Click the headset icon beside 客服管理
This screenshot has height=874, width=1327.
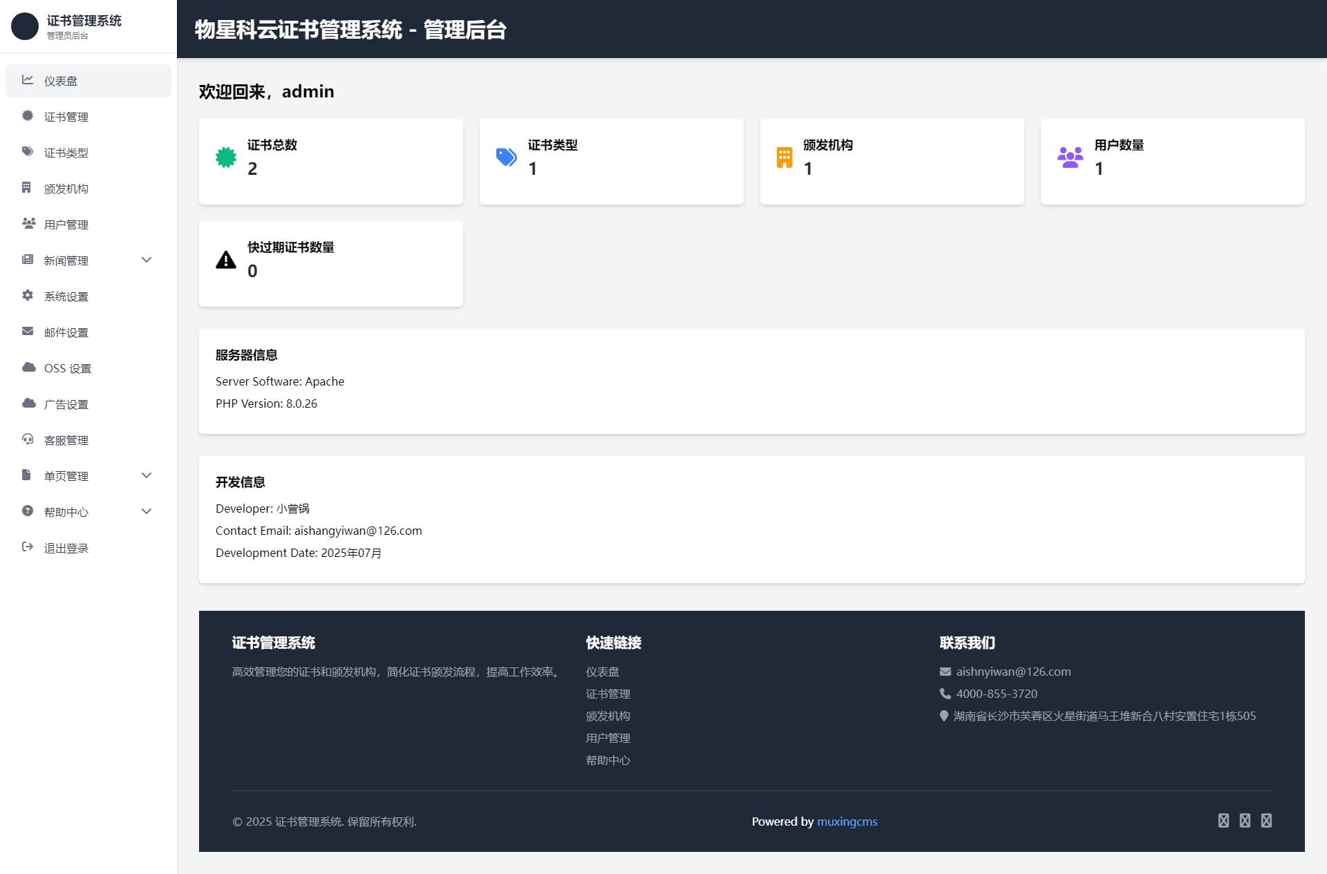[x=28, y=439]
